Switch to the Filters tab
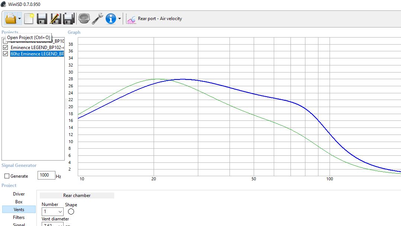 [19, 217]
